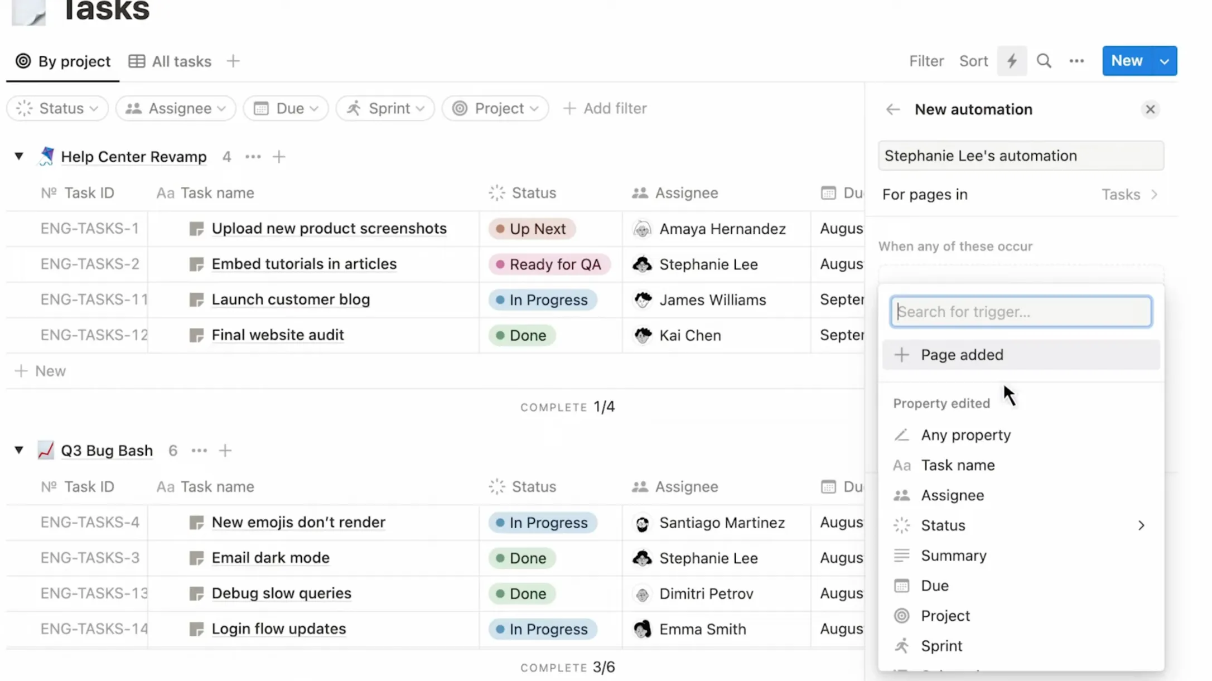Open the three-dot view options menu
The height and width of the screenshot is (681, 1212).
click(1076, 61)
